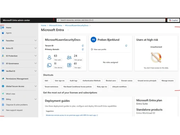
Task: Click the Global Secure Access globe icon
Action: [3, 86]
